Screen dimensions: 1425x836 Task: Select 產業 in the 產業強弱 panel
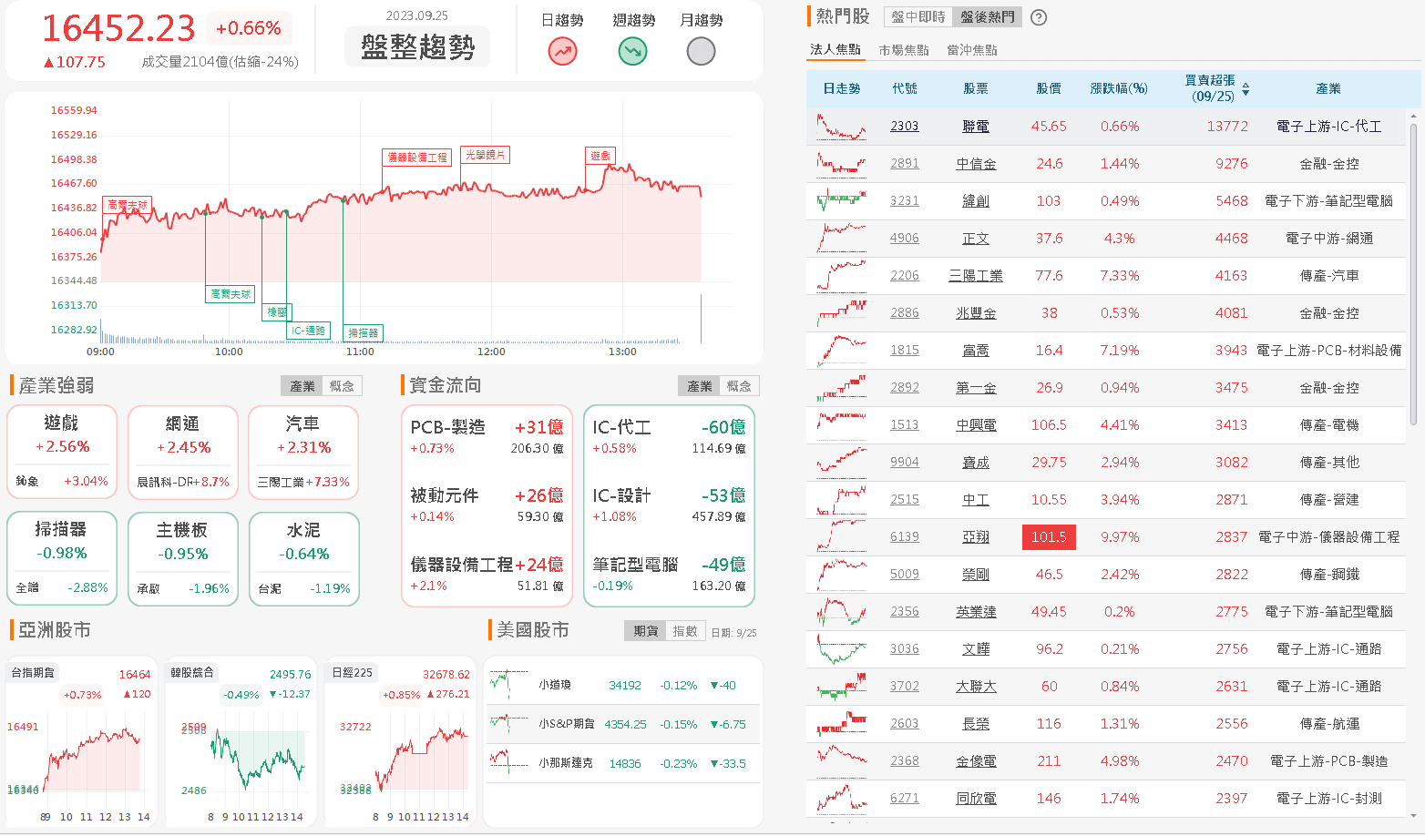(x=302, y=386)
